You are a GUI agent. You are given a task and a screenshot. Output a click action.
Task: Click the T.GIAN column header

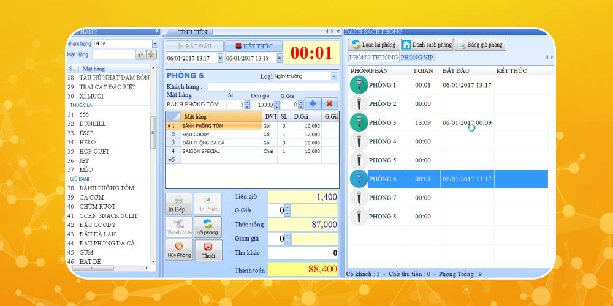click(x=423, y=70)
